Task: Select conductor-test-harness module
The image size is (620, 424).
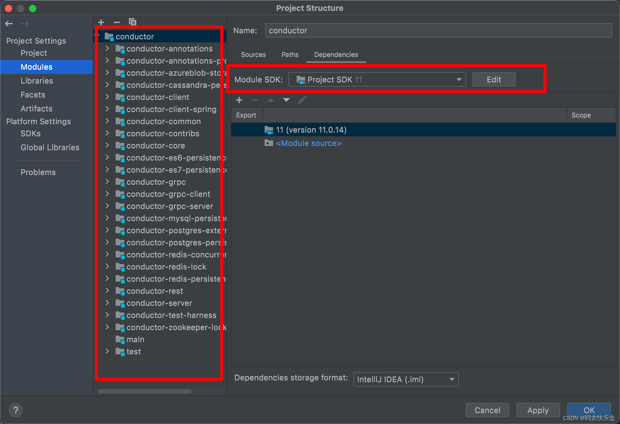Action: point(171,315)
